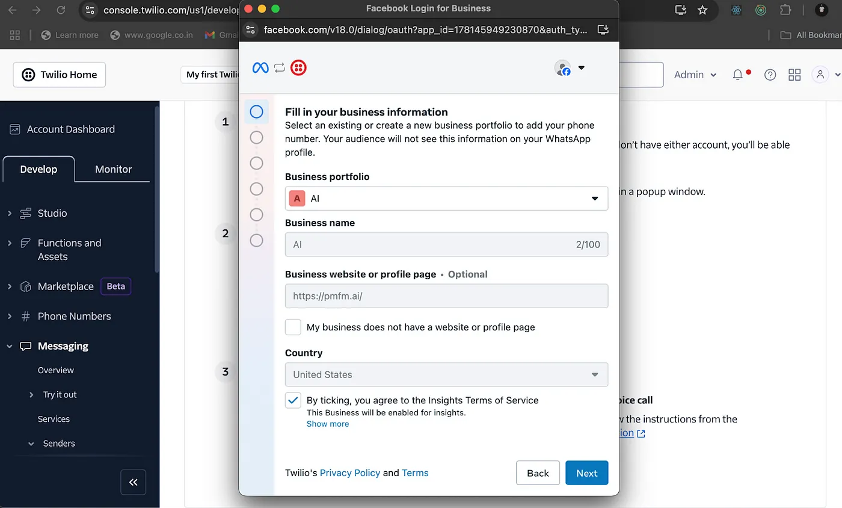Open the Twilio help question mark

[770, 75]
